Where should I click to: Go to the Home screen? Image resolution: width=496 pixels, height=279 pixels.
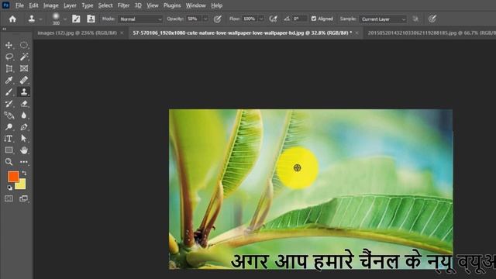point(12,19)
